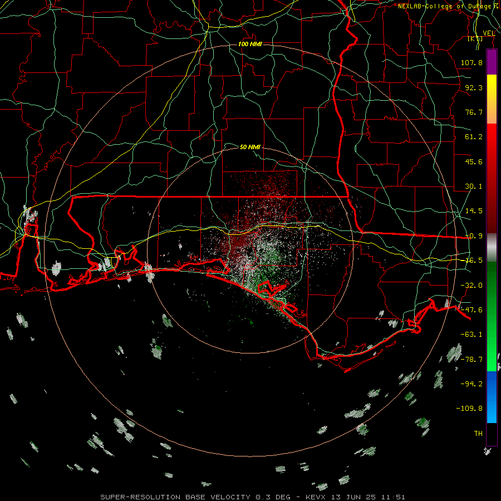Click the -0.9 velocity scale value

coord(474,236)
